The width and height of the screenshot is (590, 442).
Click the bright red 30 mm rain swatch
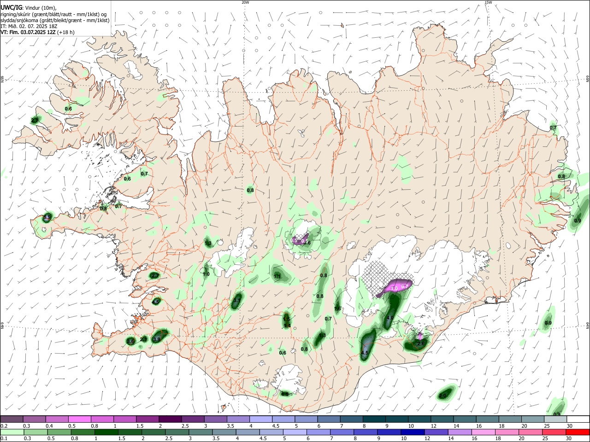point(578,432)
